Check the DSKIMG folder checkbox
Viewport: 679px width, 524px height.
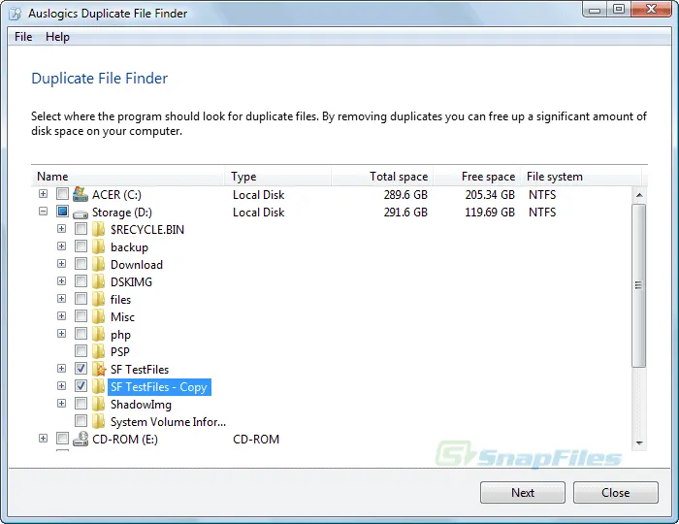click(81, 281)
